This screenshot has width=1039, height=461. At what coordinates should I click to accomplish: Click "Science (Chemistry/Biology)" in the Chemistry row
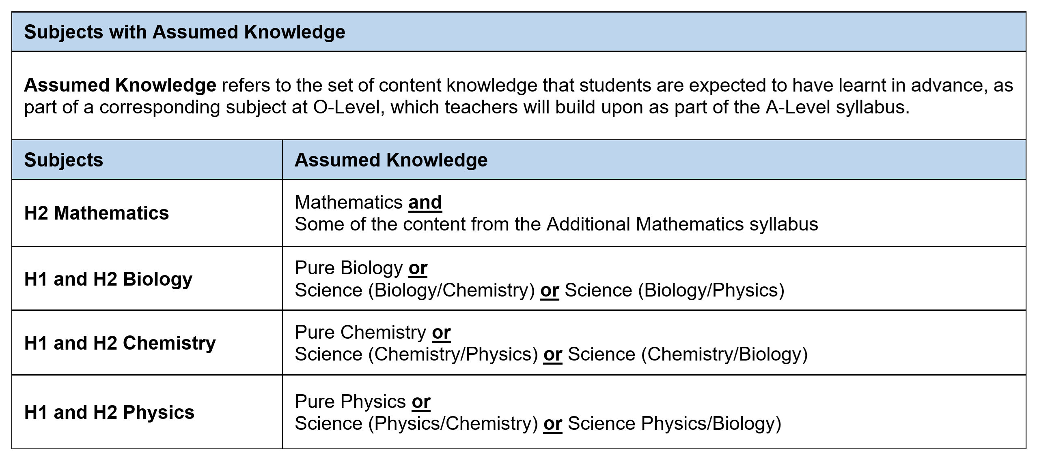(x=688, y=354)
